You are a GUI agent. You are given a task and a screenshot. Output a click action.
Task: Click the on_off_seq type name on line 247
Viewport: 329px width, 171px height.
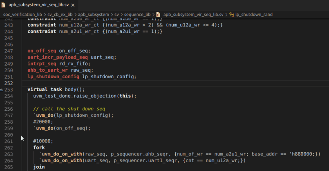click(42, 51)
